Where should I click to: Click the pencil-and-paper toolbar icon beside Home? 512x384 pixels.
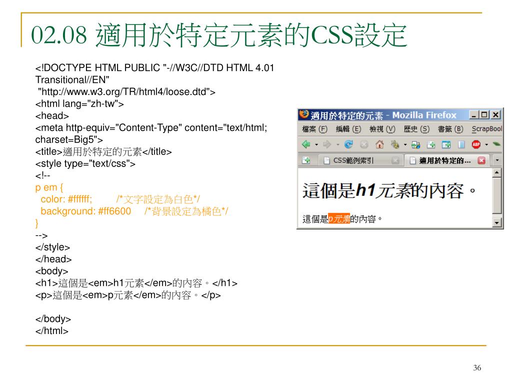click(x=395, y=144)
